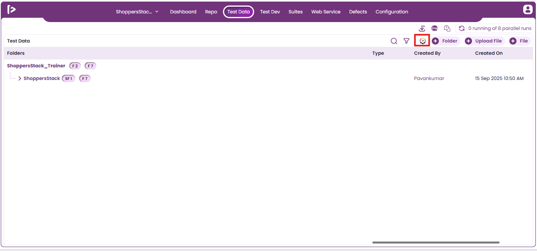The image size is (537, 251).
Task: Click the Upload File button label
Action: 489,41
